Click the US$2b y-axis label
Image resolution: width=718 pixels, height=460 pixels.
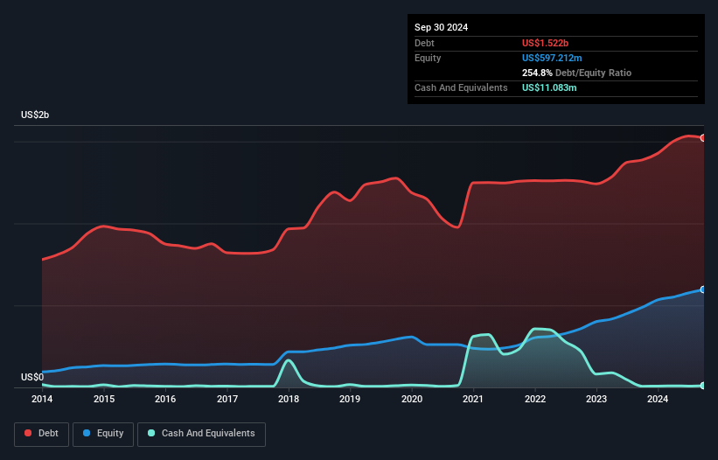35,115
